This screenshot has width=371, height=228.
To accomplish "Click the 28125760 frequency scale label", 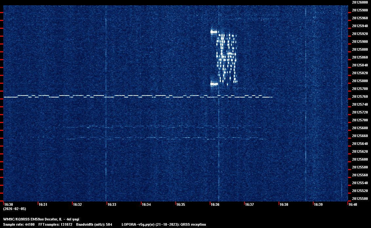I will [x=360, y=96].
